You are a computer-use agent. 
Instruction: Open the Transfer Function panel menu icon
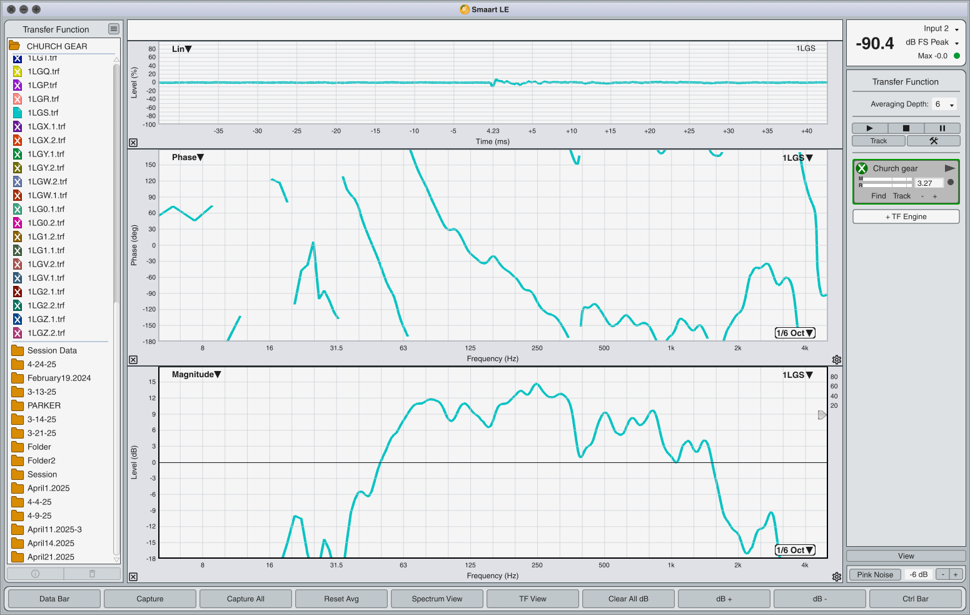point(113,29)
